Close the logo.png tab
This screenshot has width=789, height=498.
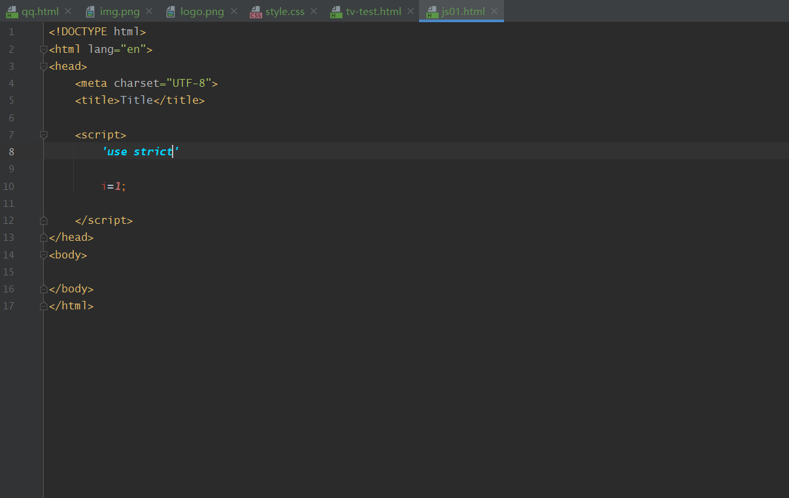tap(233, 12)
